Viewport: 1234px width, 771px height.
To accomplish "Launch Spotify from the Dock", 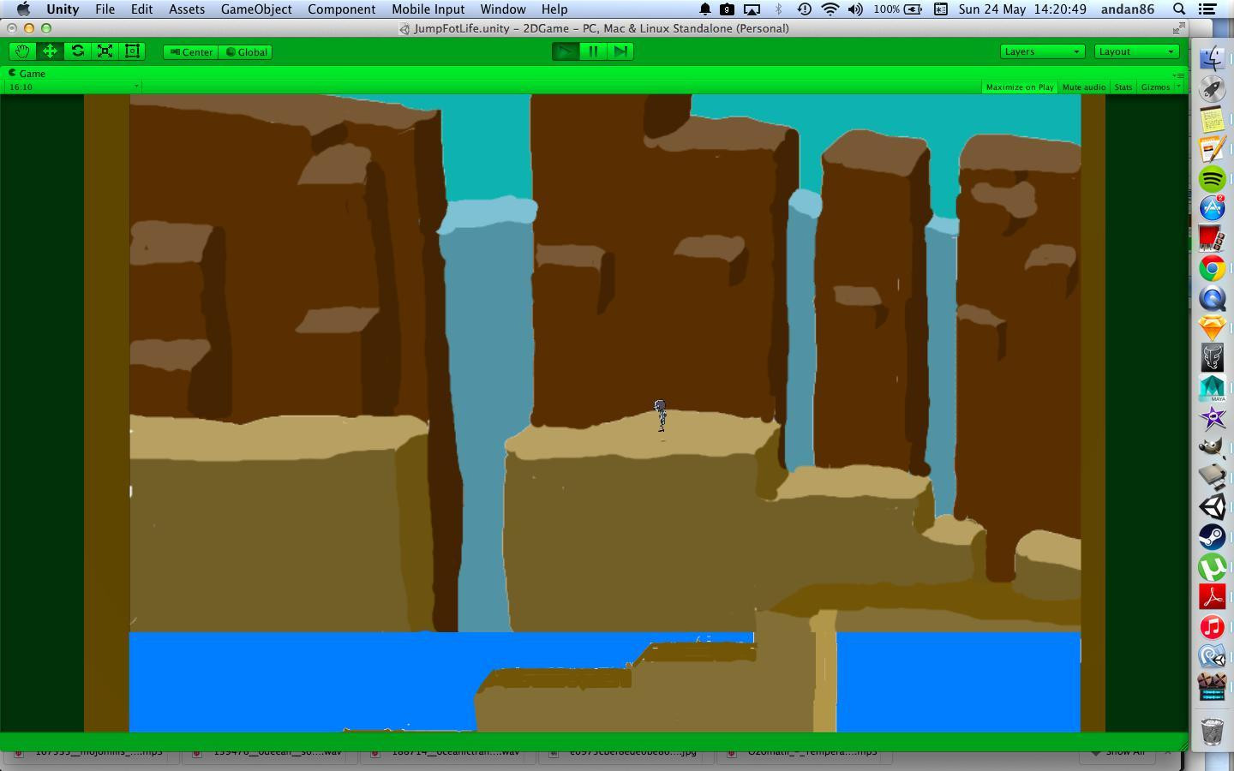I will 1212,179.
